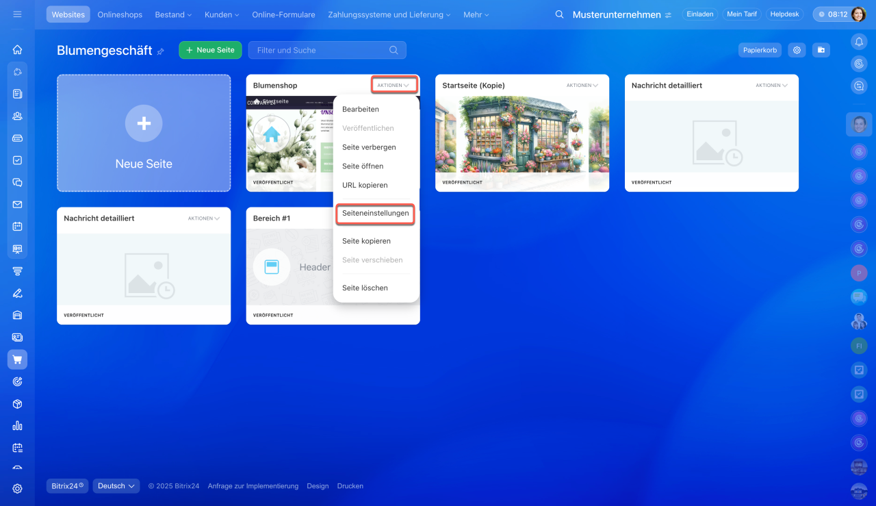The image size is (876, 506).
Task: Open Aktionen menu on Blumenshop card
Action: pyautogui.click(x=394, y=86)
